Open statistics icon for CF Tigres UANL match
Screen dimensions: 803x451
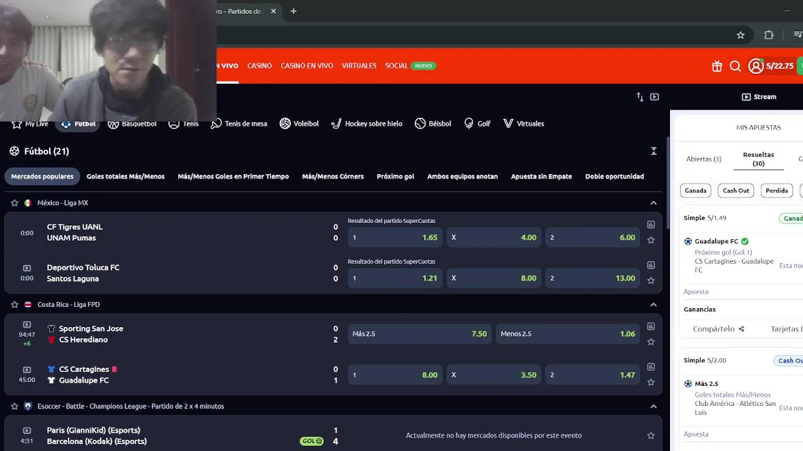651,225
